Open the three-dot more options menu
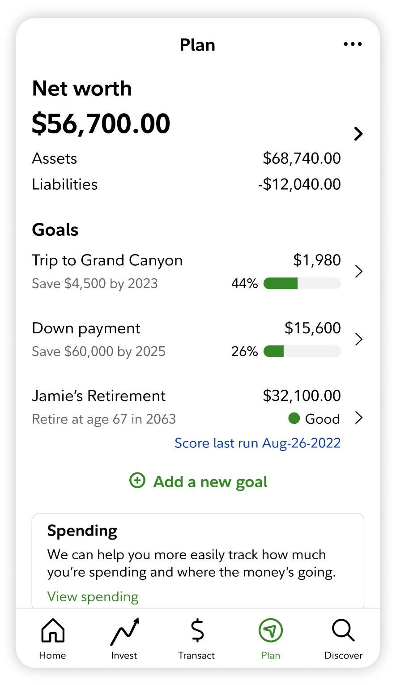This screenshot has width=396, height=685. (x=353, y=44)
